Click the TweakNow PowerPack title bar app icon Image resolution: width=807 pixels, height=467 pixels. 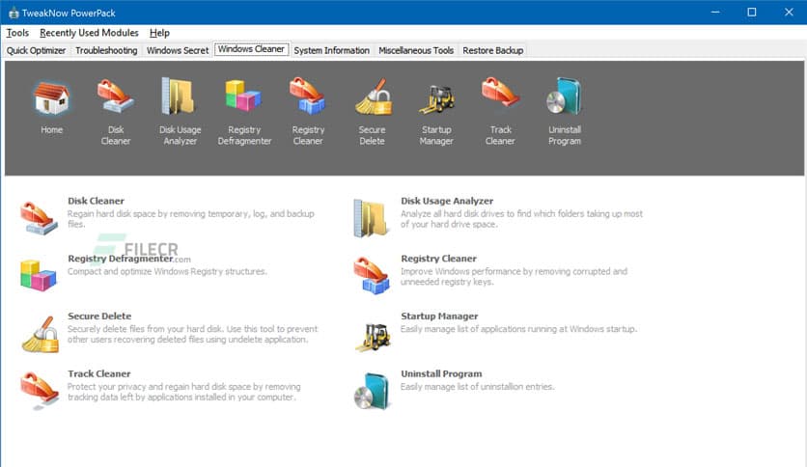pyautogui.click(x=14, y=13)
